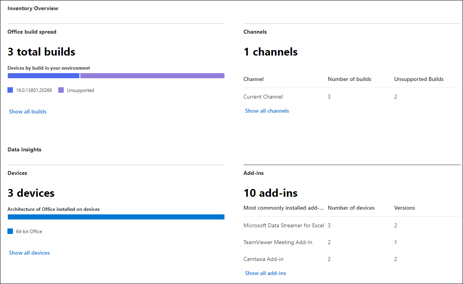The height and width of the screenshot is (284, 463).
Task: Select the blue segment of the build bar
Action: [43, 75]
